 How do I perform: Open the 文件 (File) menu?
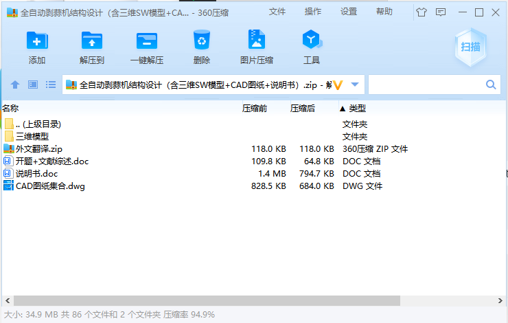(x=277, y=12)
